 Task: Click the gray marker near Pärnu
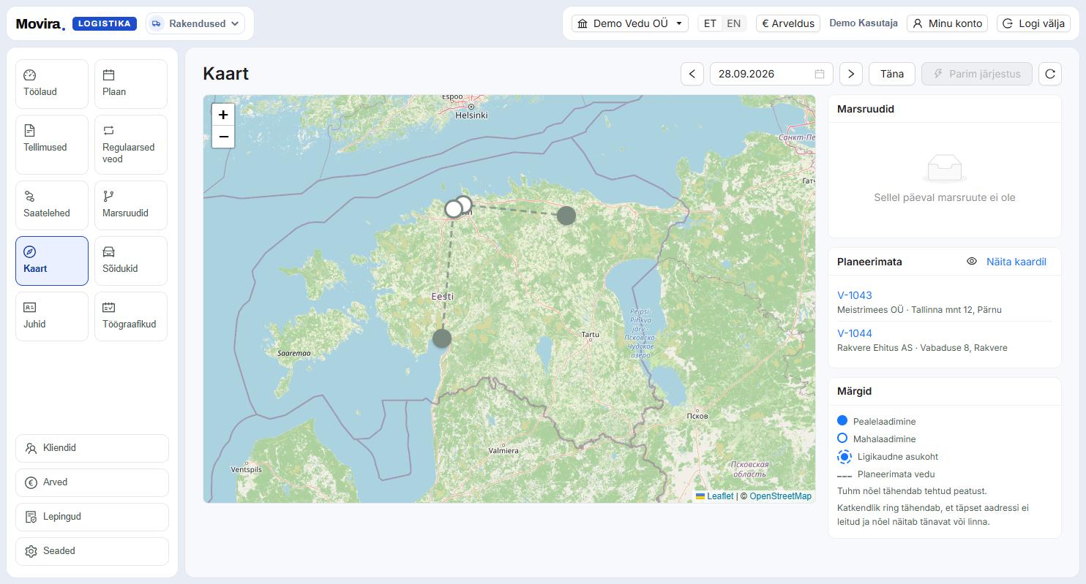(x=442, y=338)
